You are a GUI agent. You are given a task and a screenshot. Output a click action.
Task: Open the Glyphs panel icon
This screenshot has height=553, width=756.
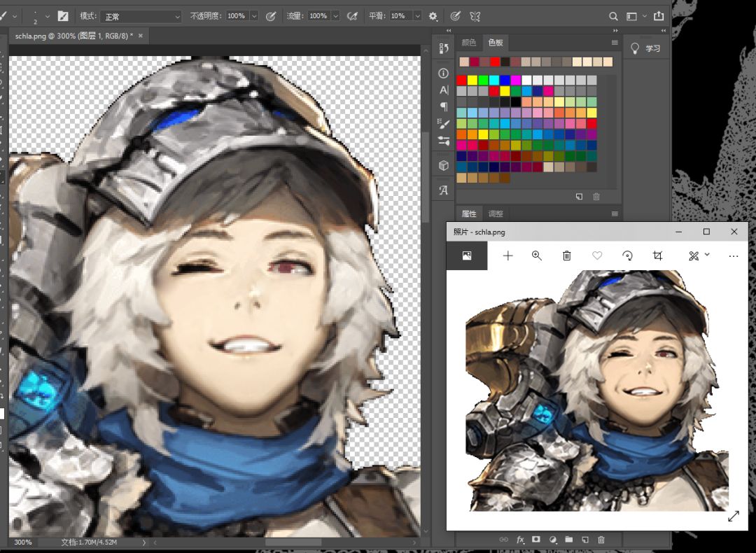coord(444,190)
